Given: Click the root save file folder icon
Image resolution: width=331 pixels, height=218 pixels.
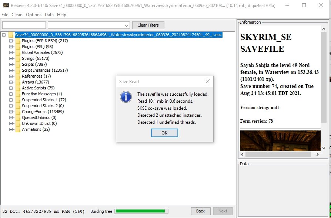Looking at the screenshot, I should click(11, 35).
